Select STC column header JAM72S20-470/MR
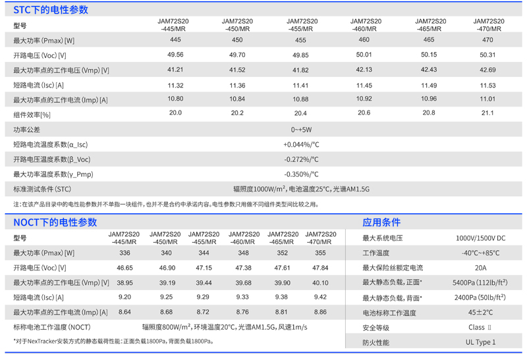 pos(489,25)
